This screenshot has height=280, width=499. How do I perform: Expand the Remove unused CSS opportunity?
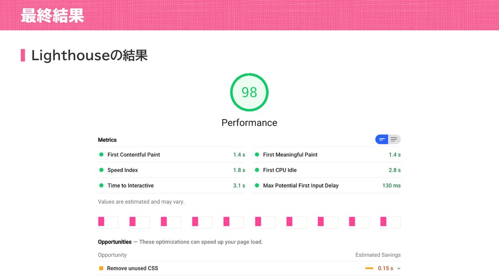pyautogui.click(x=399, y=268)
